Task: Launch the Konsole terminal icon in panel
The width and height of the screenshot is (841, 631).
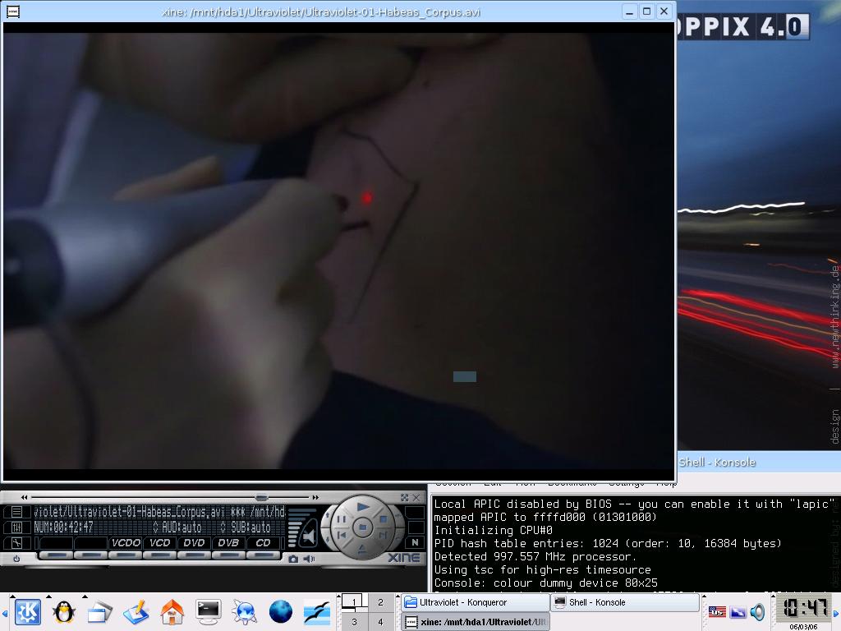Action: coord(208,611)
